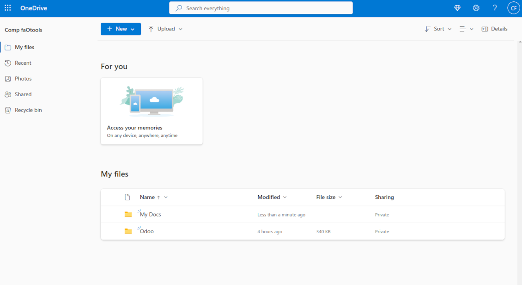
Task: Open the Odoo folder name
Action: pyautogui.click(x=147, y=231)
